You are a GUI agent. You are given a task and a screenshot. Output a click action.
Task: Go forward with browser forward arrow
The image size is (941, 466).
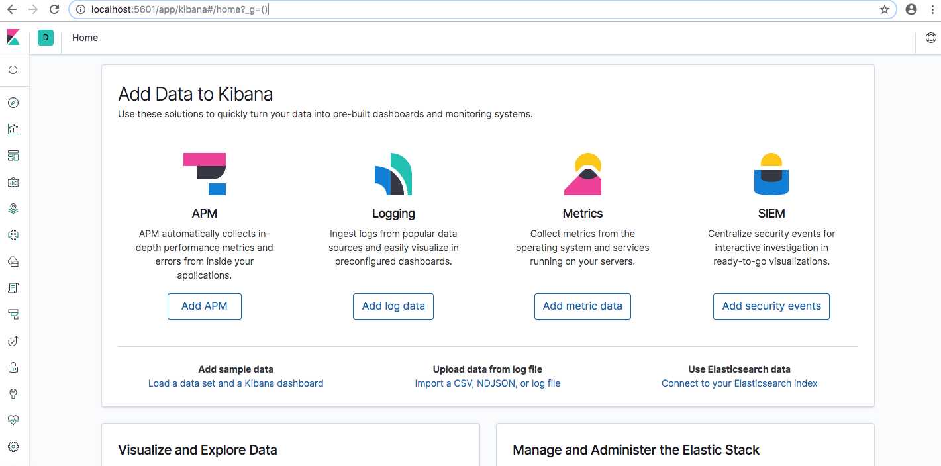34,9
